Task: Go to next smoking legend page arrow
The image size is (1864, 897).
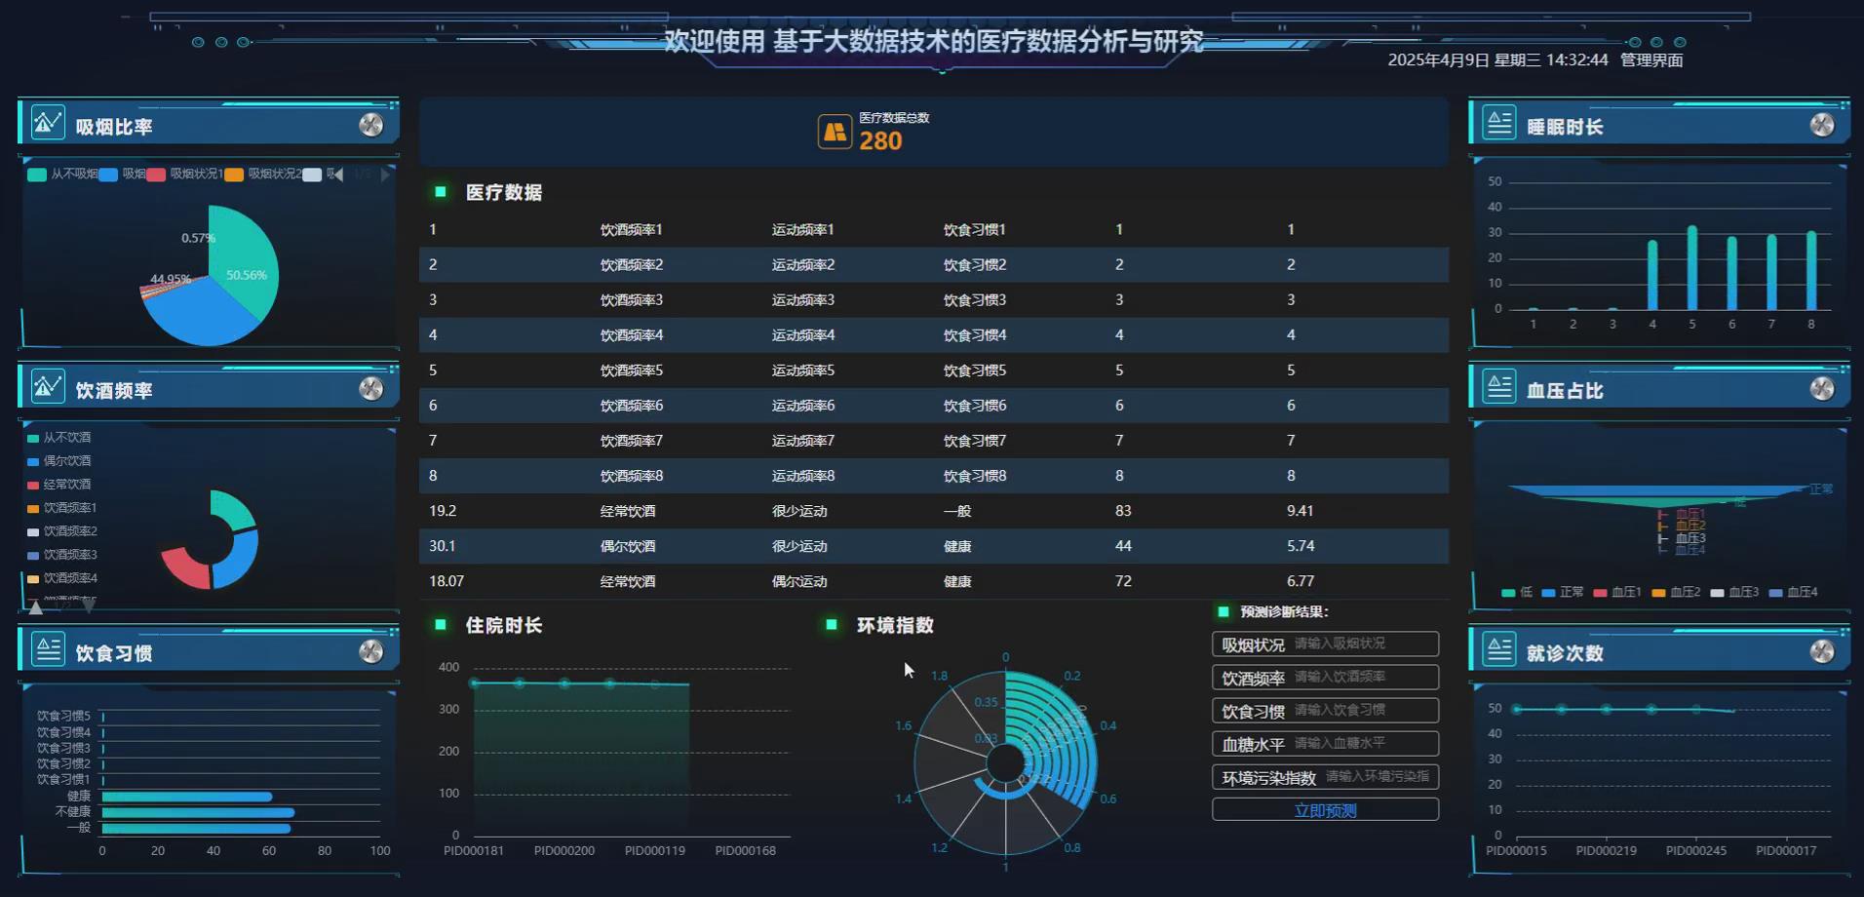Action: (x=385, y=175)
